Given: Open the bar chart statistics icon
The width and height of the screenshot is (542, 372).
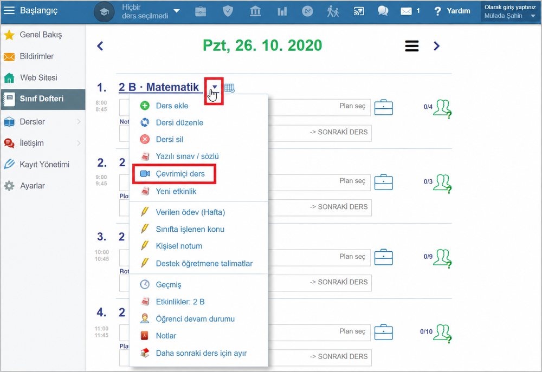Looking at the screenshot, I should click(282, 11).
